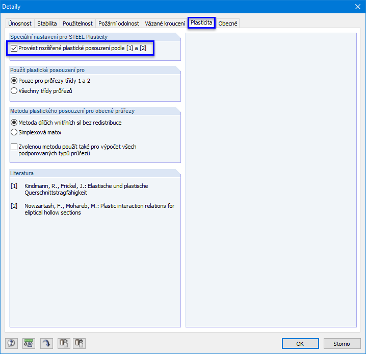Open the Použitelnost tab
The image size is (366, 354).
(x=77, y=23)
